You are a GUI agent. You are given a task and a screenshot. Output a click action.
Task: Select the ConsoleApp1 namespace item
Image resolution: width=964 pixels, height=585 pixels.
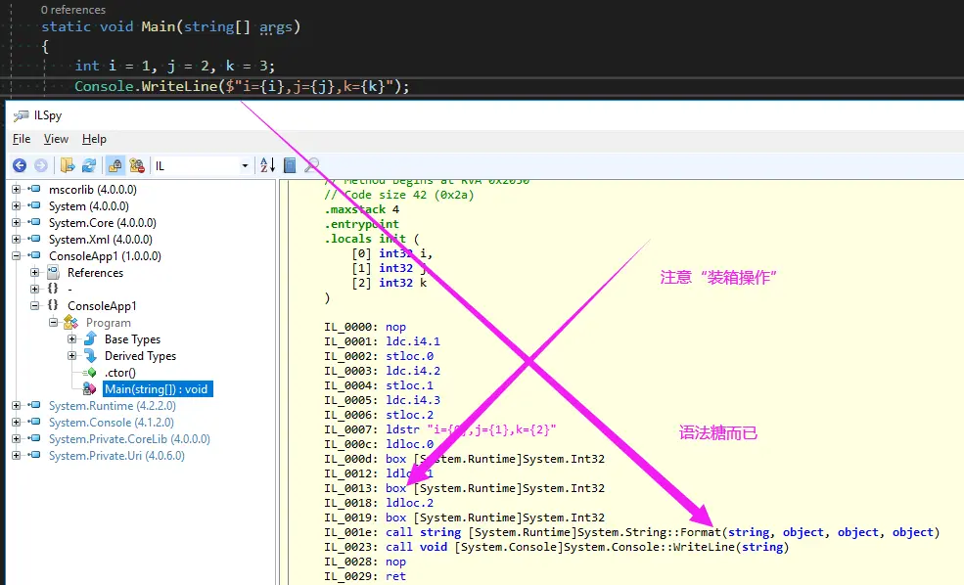click(102, 305)
